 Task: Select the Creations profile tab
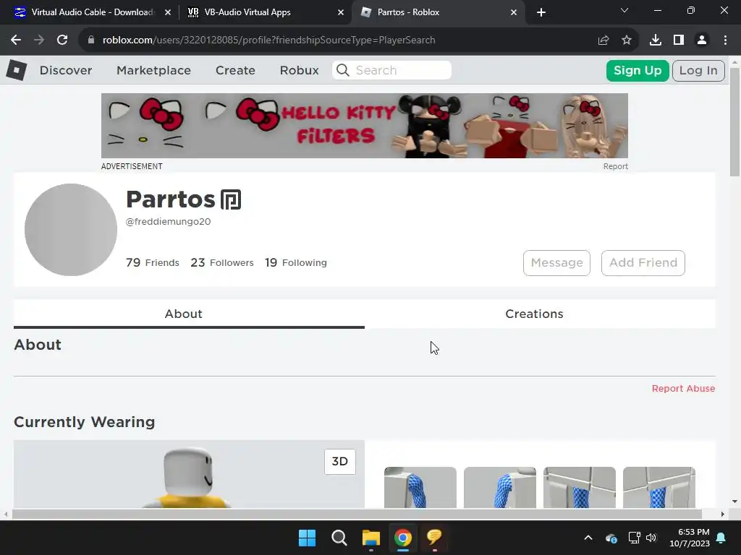[x=534, y=314]
